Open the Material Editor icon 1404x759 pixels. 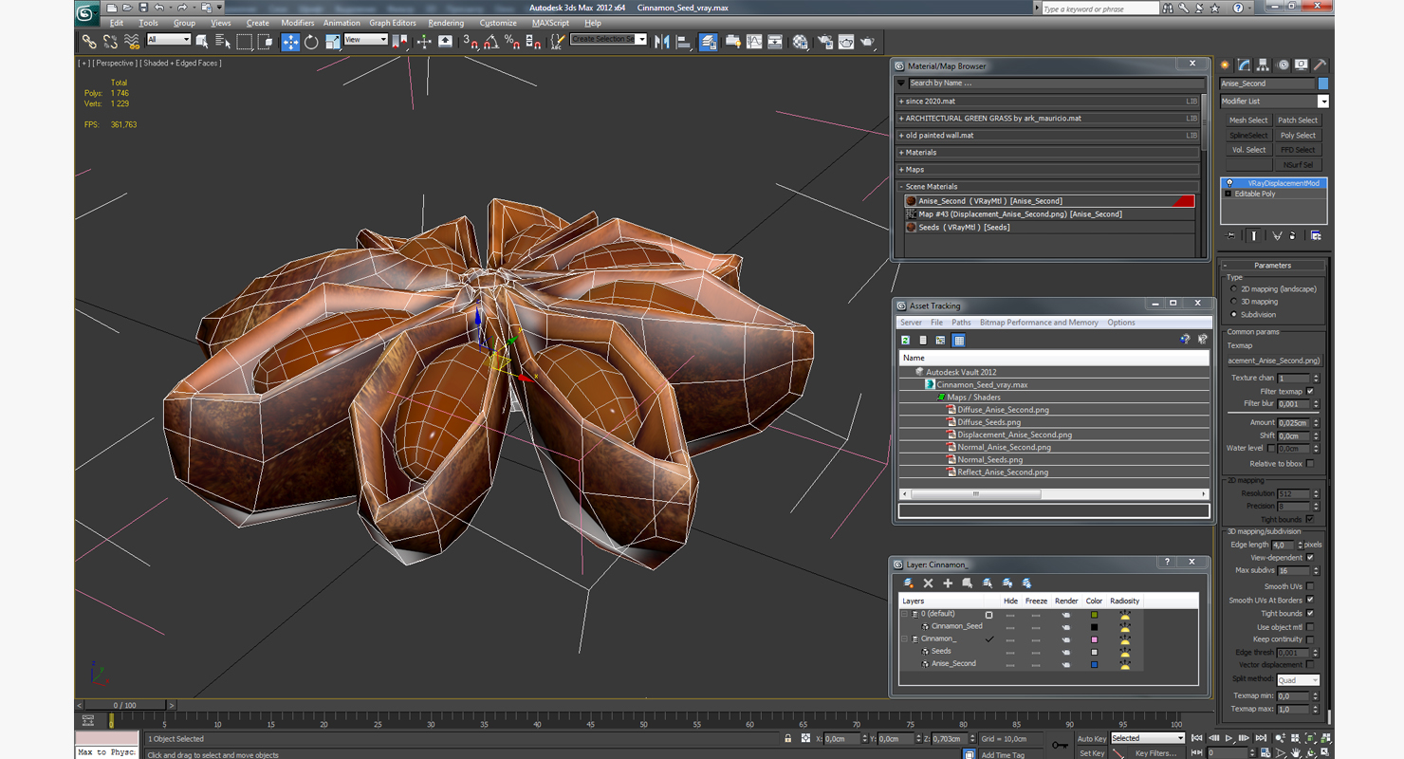[801, 42]
